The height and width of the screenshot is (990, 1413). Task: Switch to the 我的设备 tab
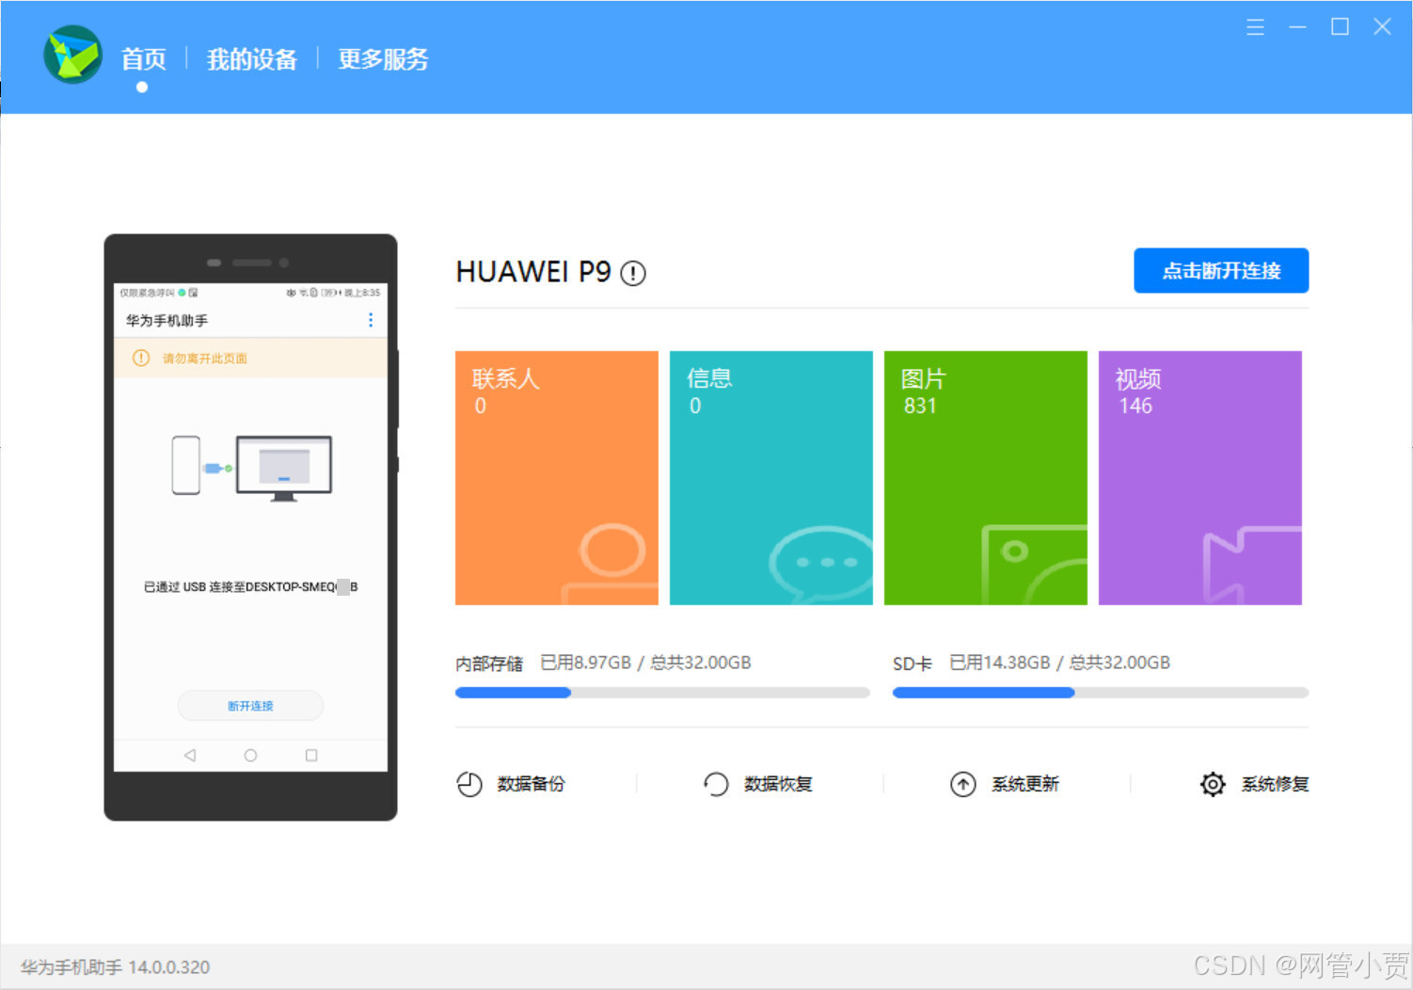click(251, 59)
